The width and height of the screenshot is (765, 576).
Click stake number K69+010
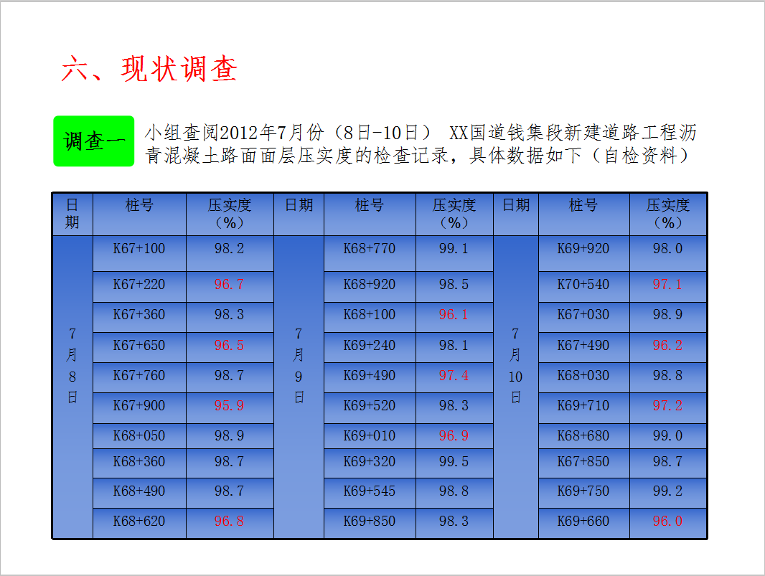point(370,435)
